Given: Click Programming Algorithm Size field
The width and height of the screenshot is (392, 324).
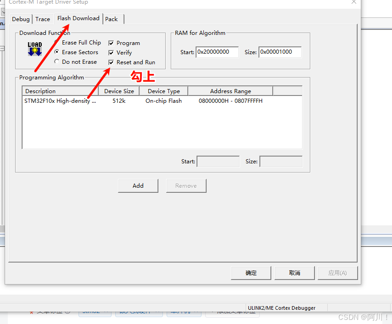Looking at the screenshot, I should pos(281,162).
